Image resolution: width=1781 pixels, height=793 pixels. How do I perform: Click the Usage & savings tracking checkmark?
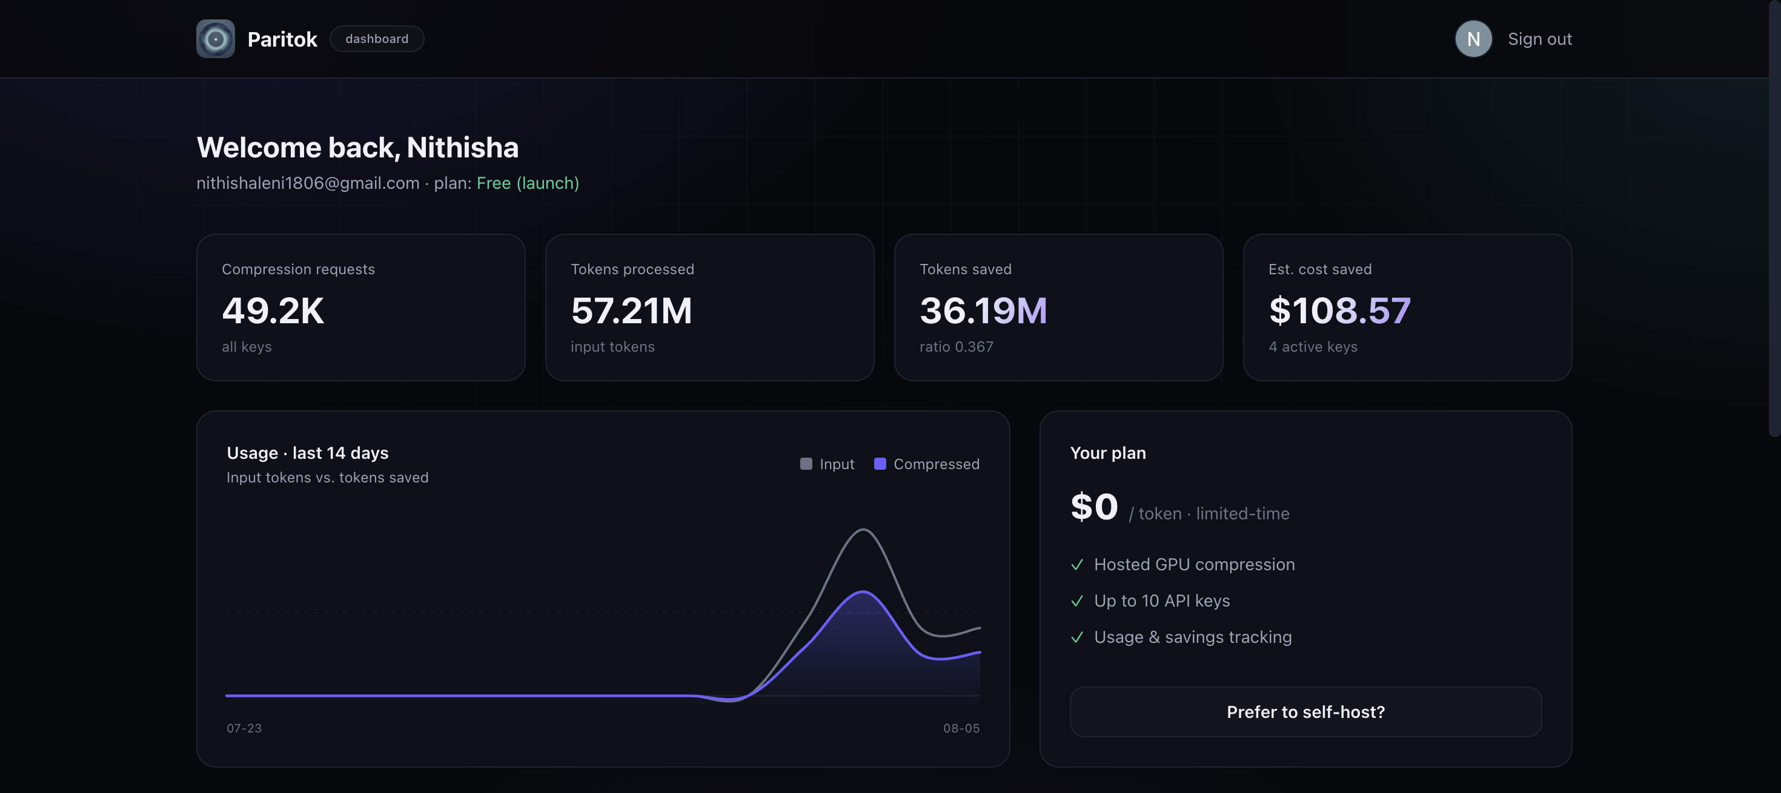coord(1076,637)
